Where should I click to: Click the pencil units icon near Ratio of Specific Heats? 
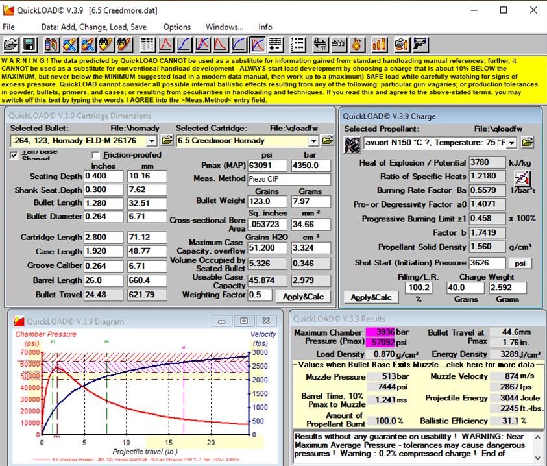click(522, 178)
